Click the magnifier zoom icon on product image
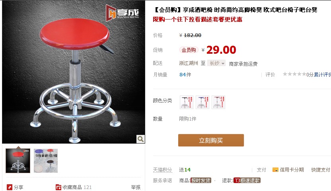Image resolution: width=331 pixels, height=191 pixels. click(x=140, y=139)
